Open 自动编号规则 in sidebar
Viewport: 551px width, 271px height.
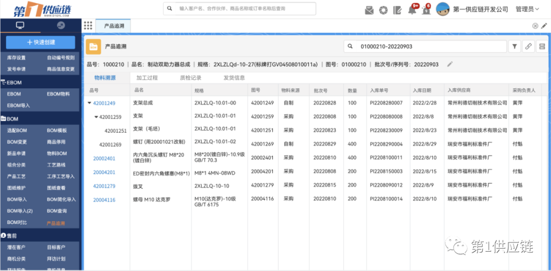pos(61,58)
